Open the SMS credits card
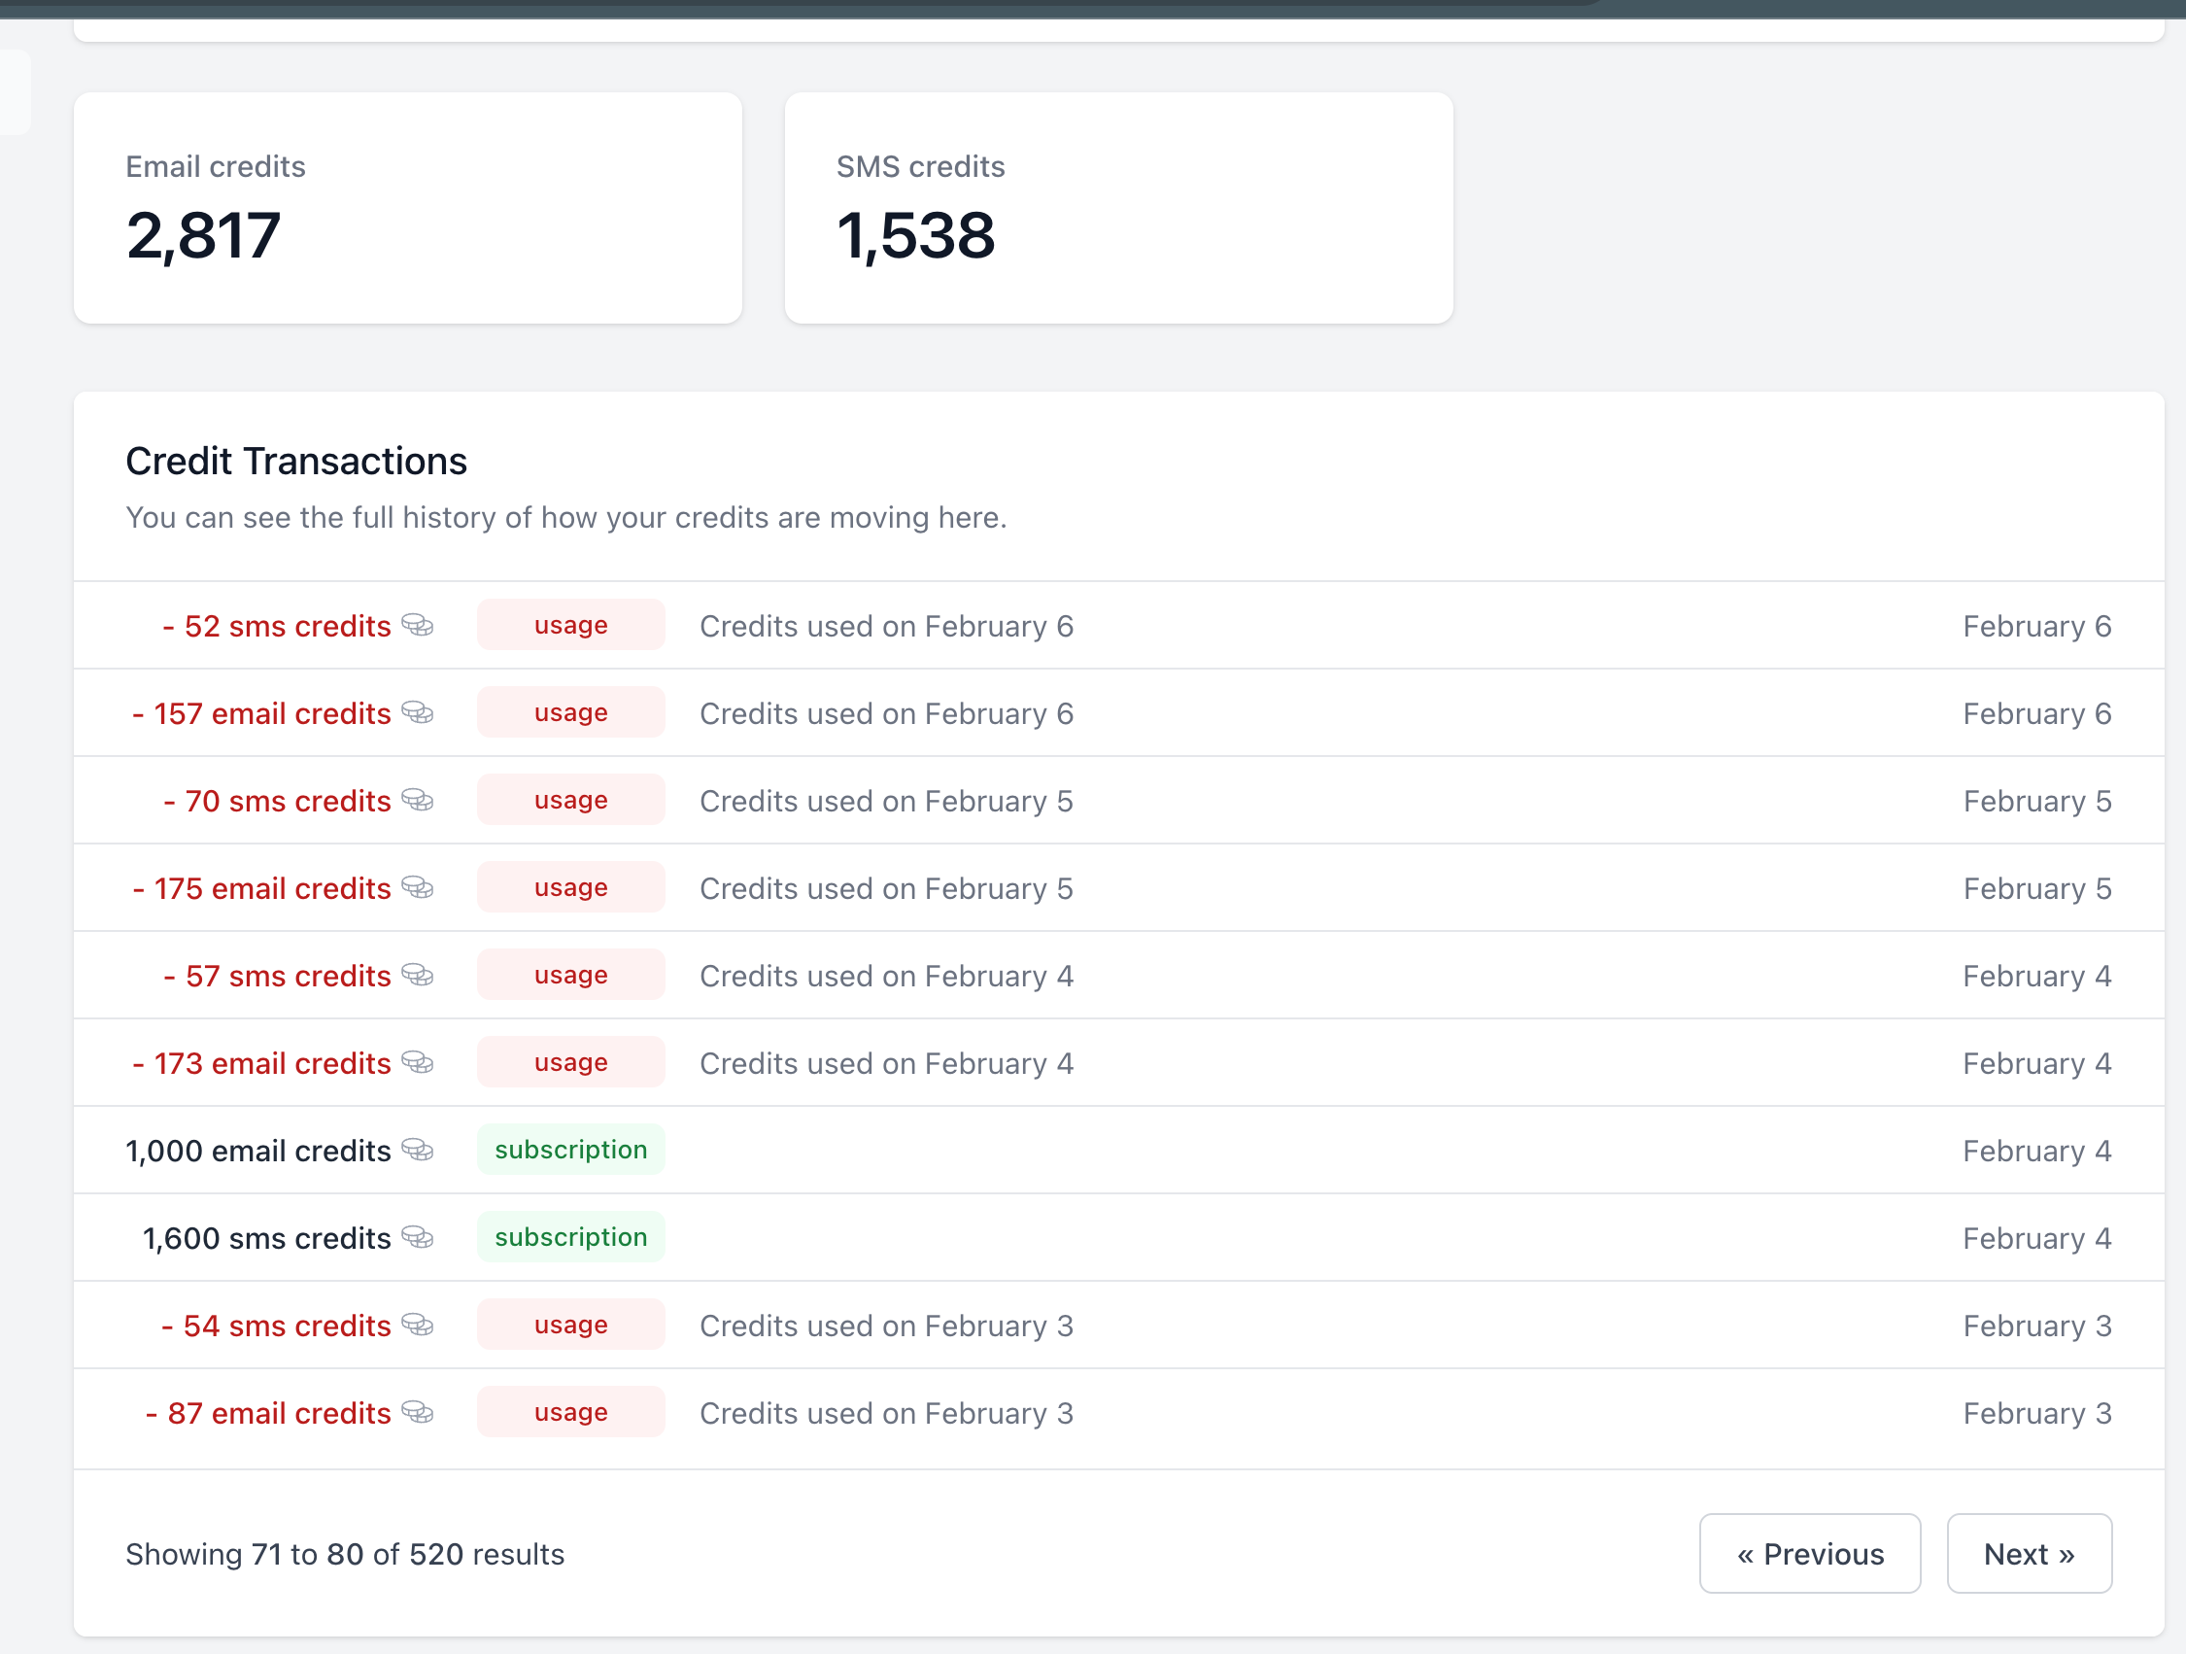 point(1118,208)
